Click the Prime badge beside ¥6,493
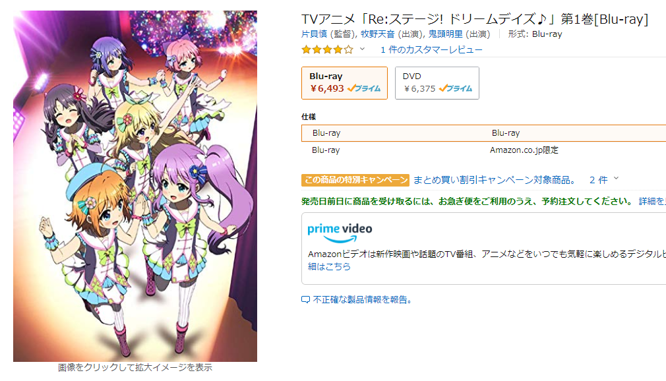 pyautogui.click(x=364, y=88)
